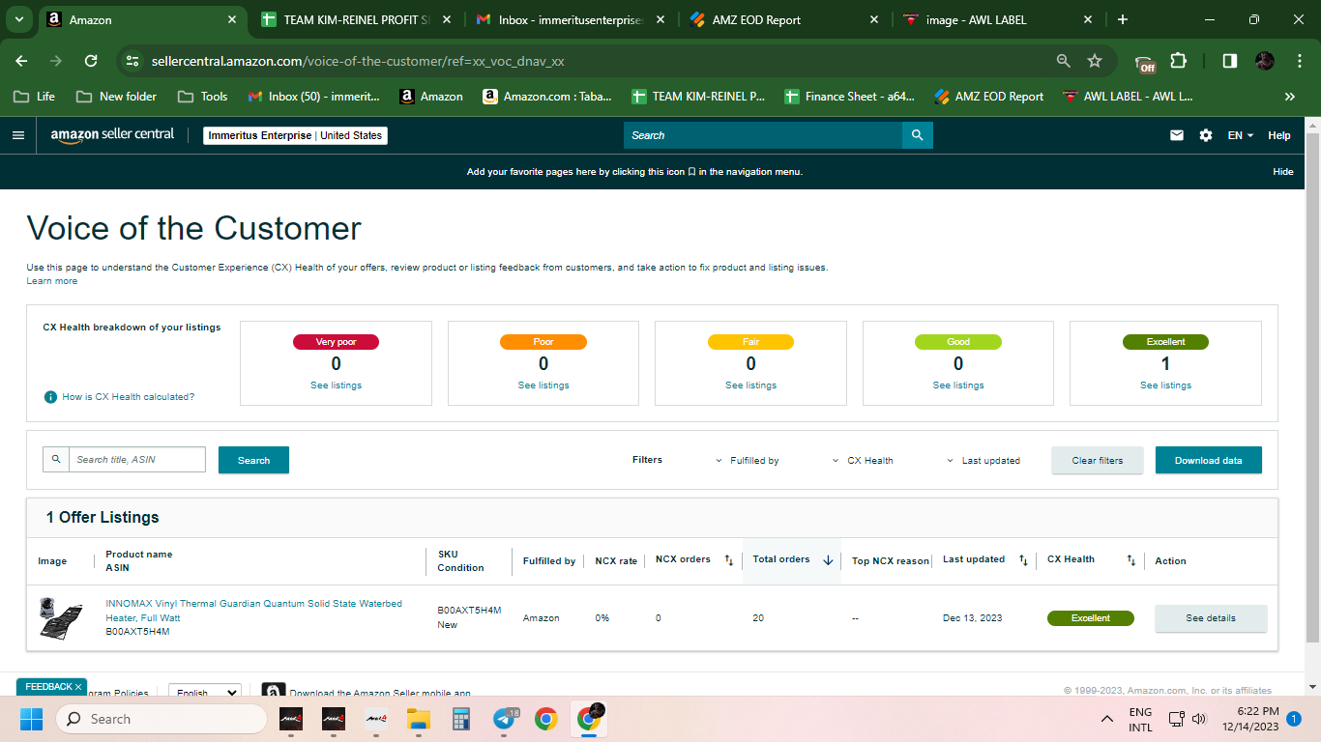1321x742 pixels.
Task: Sort by Last updated arrows icon
Action: (1023, 560)
